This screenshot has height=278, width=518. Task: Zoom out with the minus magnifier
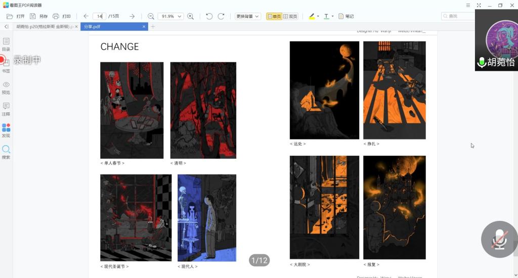point(151,16)
